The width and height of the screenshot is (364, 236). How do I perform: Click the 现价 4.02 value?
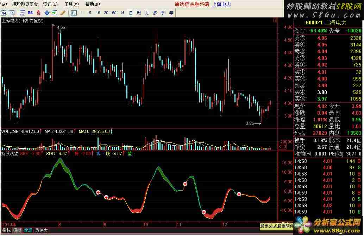(x=322, y=107)
